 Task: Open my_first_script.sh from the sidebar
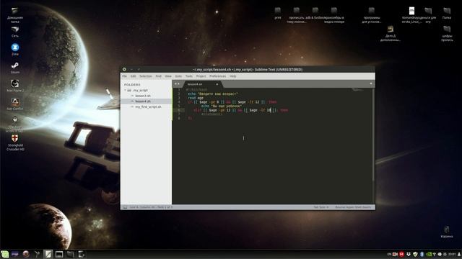coord(148,107)
